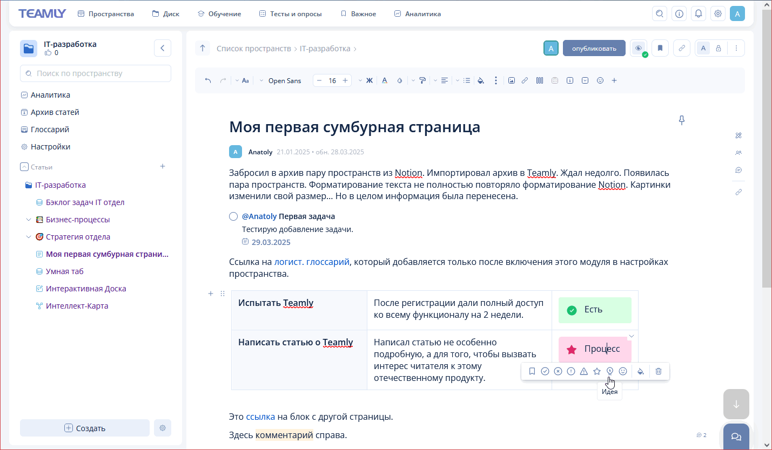Toggle the bookmark on this page
Screen dimensions: 772x450
pyautogui.click(x=660, y=48)
